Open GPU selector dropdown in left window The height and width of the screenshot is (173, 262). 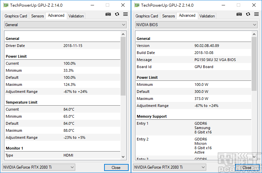pos(39,167)
